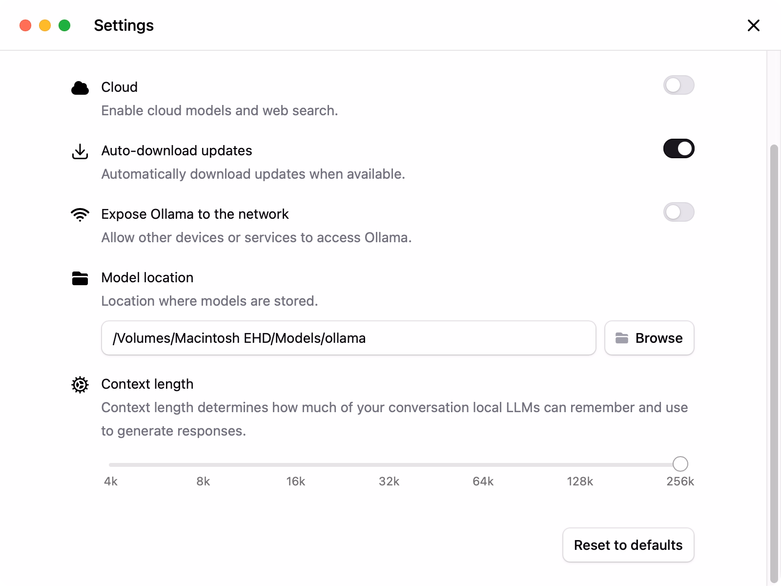Close the Settings panel with X
Screen dimensions: 781x586
(754, 25)
